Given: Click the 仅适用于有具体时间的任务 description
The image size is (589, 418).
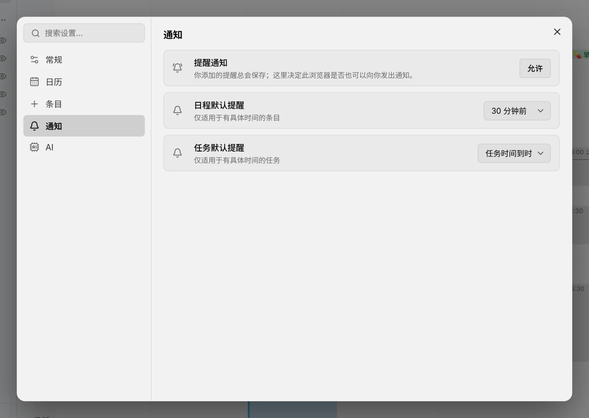Looking at the screenshot, I should pos(237,160).
